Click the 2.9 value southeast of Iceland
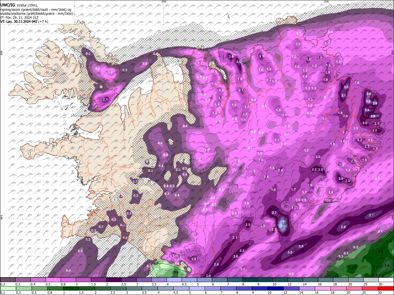Viewport: 394px width, 295px height. [x=343, y=227]
